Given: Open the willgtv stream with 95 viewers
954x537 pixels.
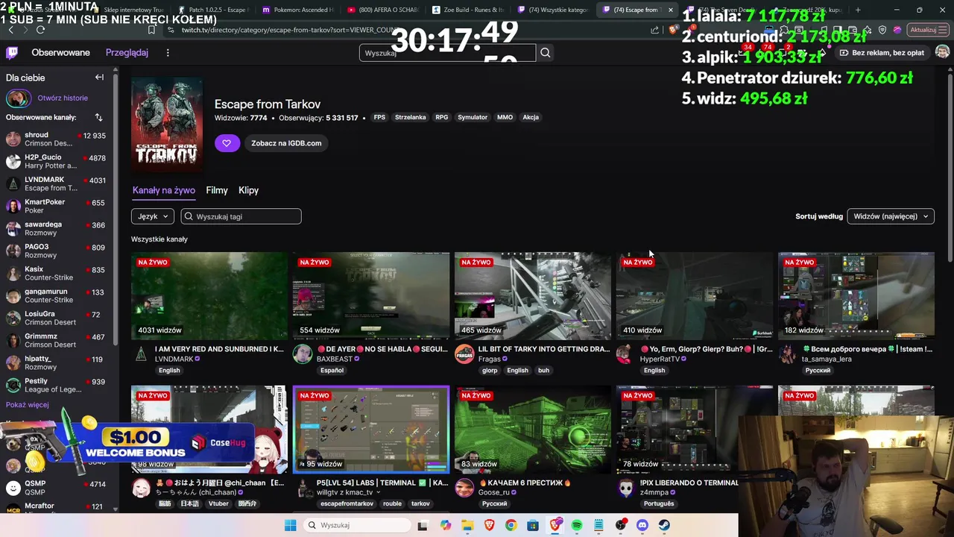Looking at the screenshot, I should pyautogui.click(x=371, y=429).
